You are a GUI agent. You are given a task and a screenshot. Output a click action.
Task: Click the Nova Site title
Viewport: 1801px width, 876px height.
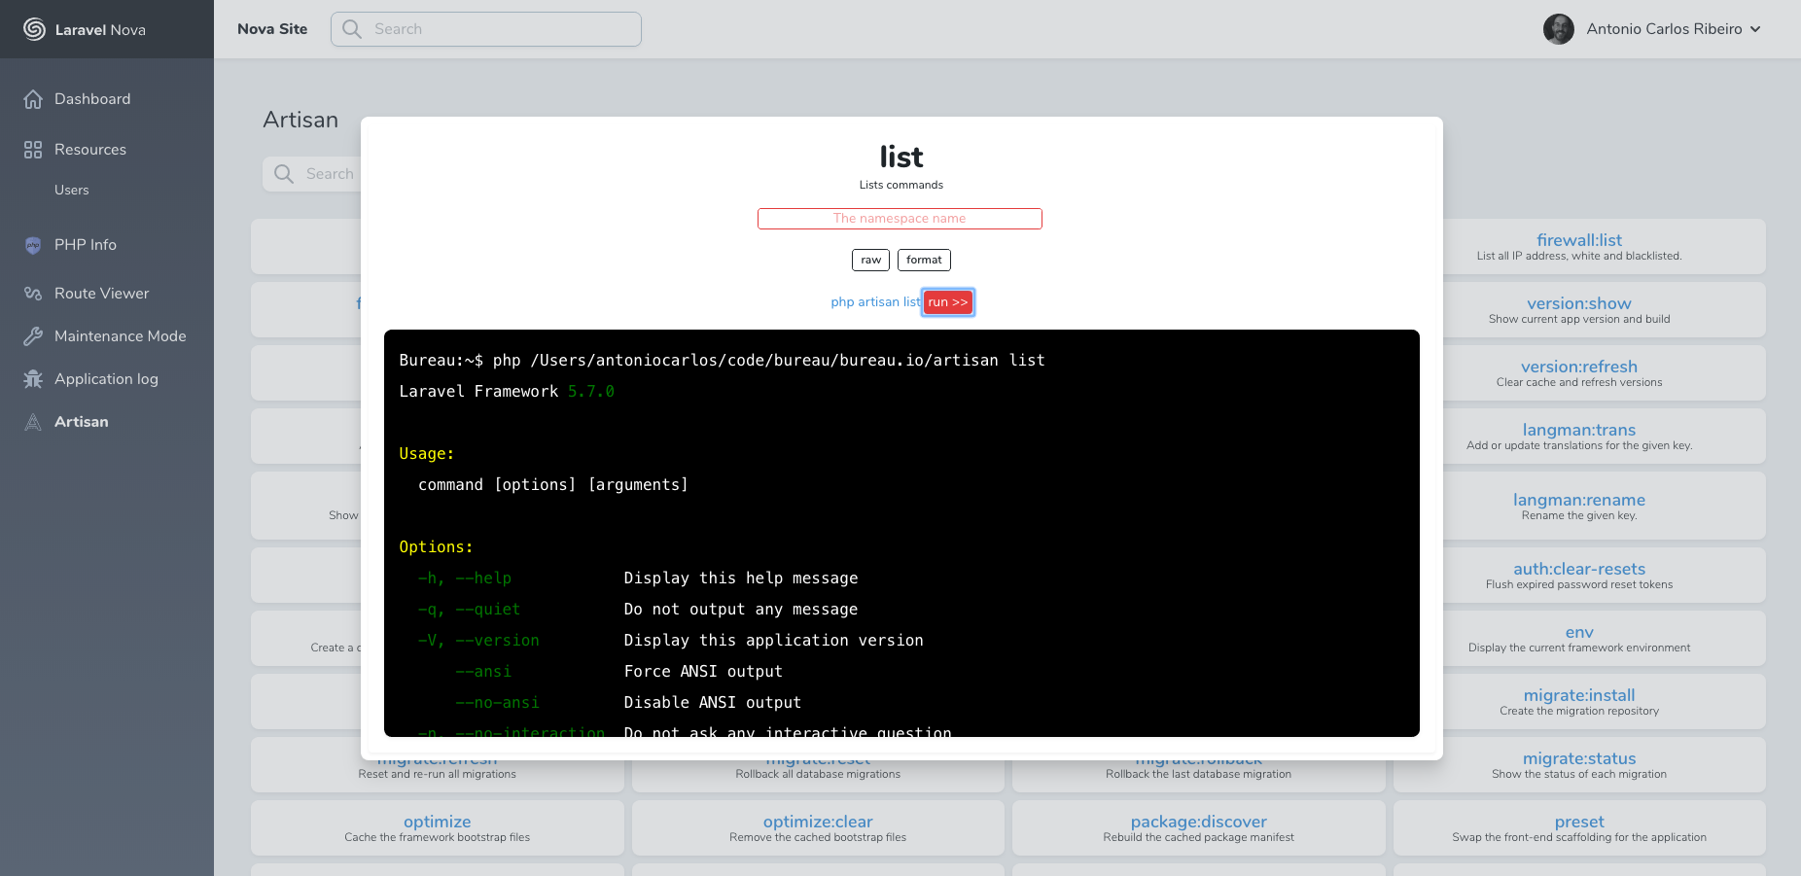[x=272, y=29]
